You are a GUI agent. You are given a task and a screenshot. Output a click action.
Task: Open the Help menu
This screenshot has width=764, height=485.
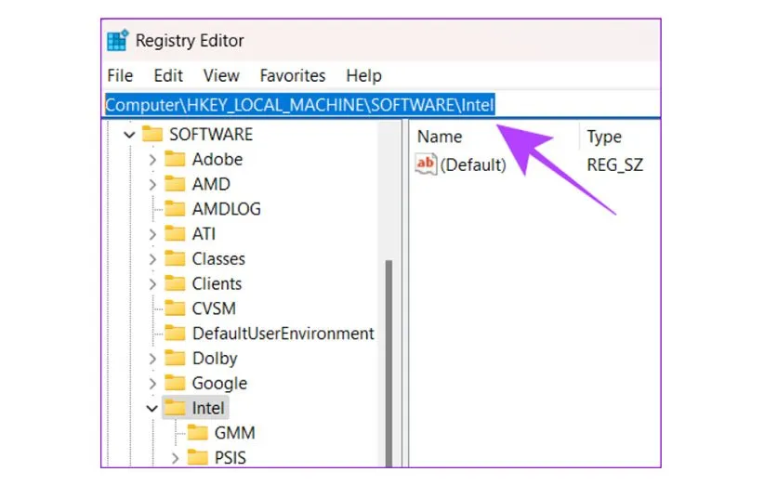click(x=364, y=76)
